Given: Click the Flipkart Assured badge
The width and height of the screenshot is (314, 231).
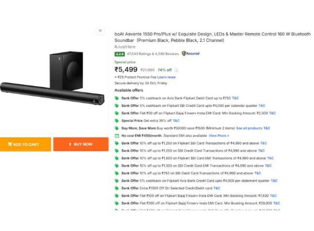Looking at the screenshot, I should point(190,53).
